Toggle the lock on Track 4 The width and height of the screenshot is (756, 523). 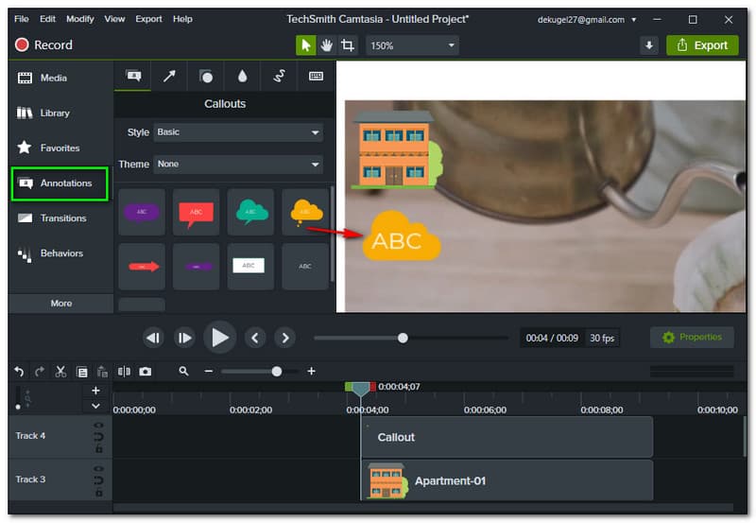point(98,448)
